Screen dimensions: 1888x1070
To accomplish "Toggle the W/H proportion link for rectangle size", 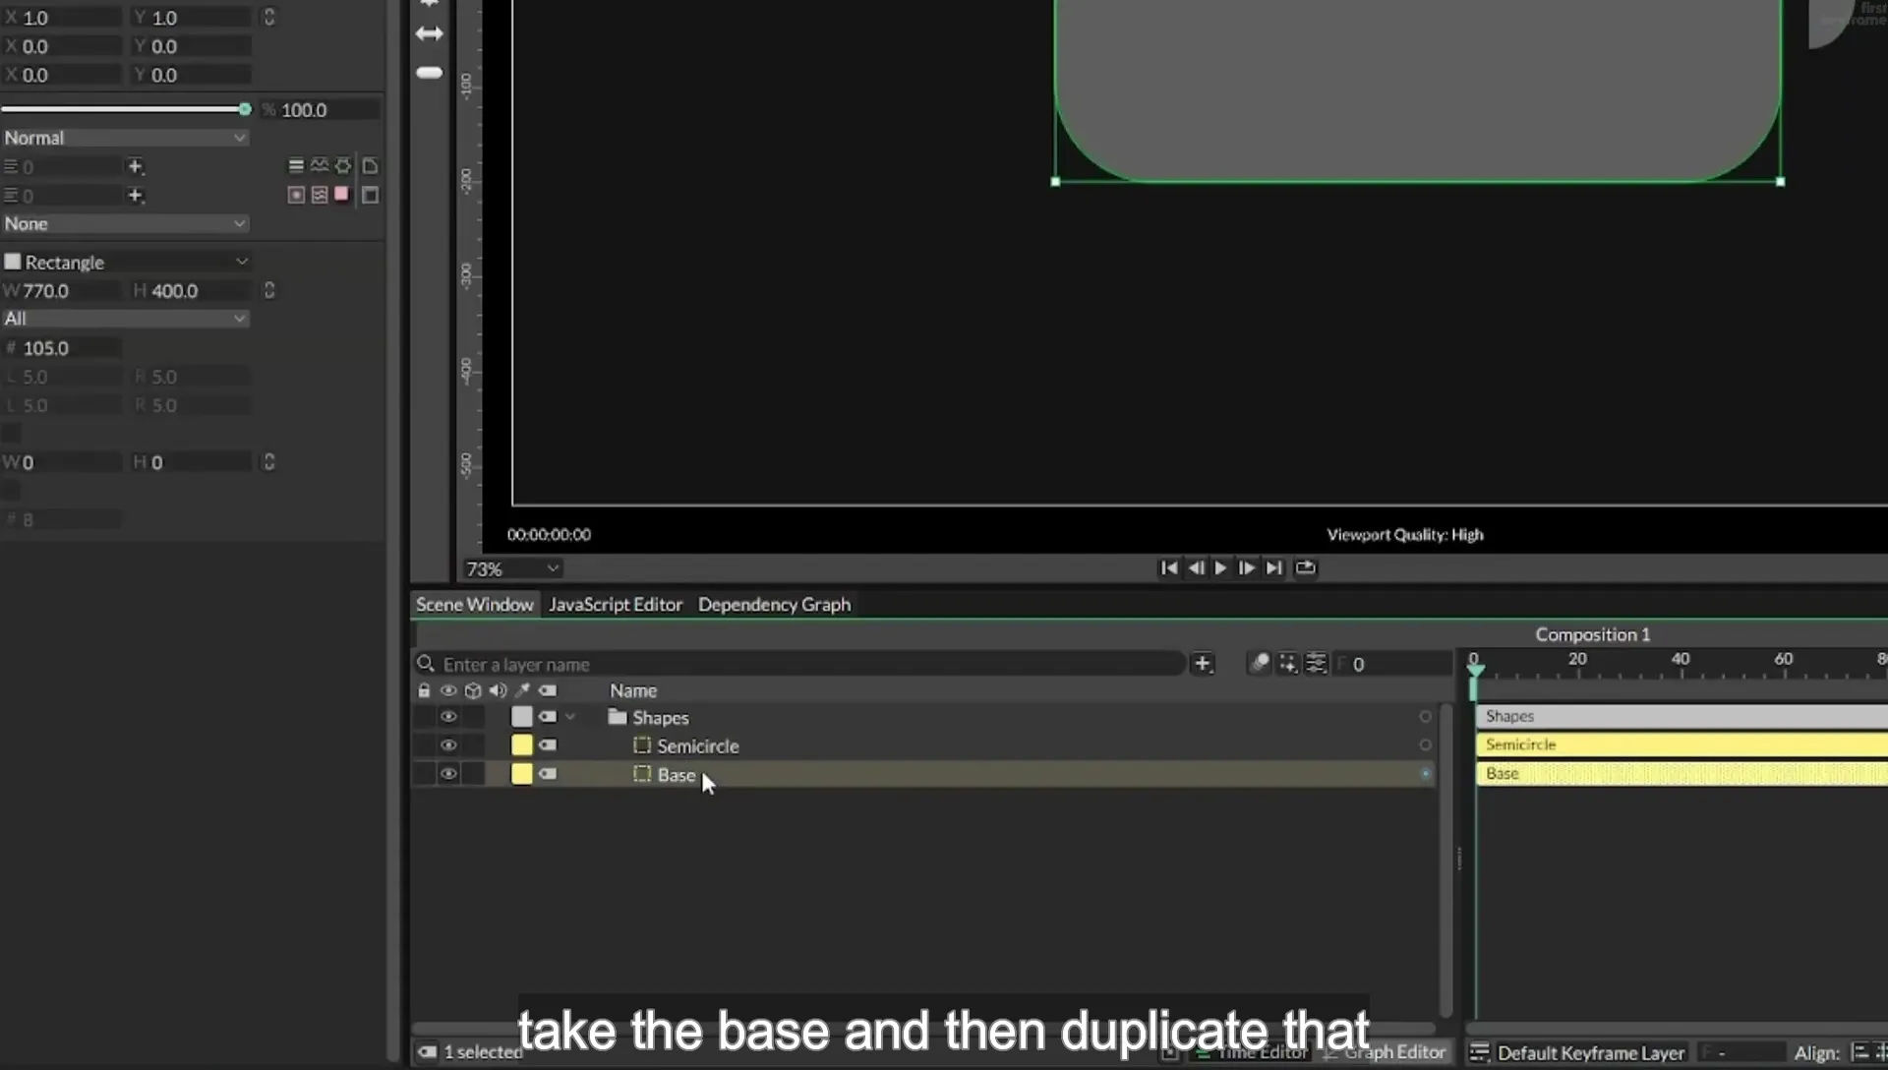I will [268, 290].
